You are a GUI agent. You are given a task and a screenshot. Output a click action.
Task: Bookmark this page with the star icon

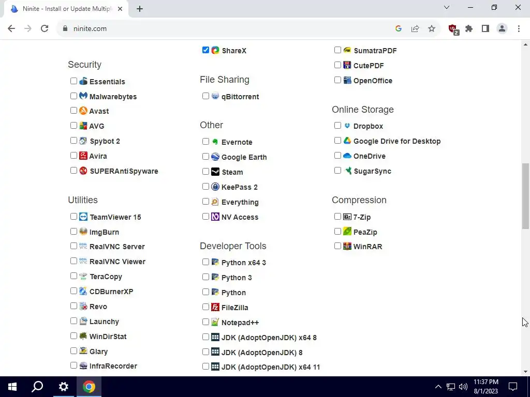[432, 29]
